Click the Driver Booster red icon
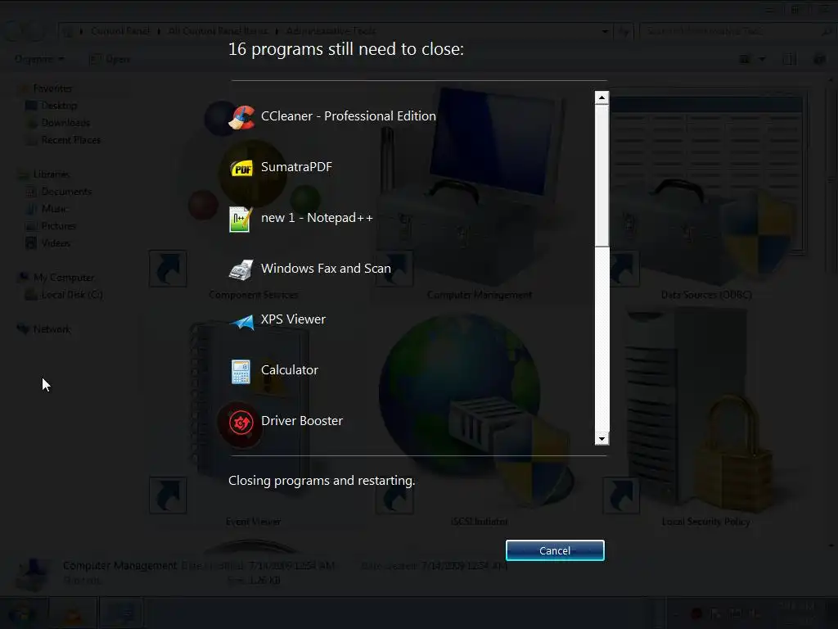838x629 pixels. point(241,423)
